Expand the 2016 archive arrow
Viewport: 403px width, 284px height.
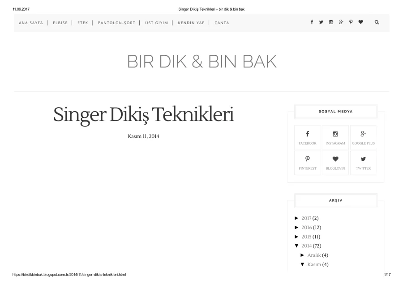(x=296, y=227)
